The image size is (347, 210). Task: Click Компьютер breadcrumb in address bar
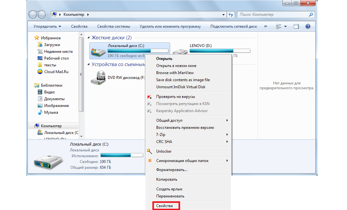click(x=74, y=14)
